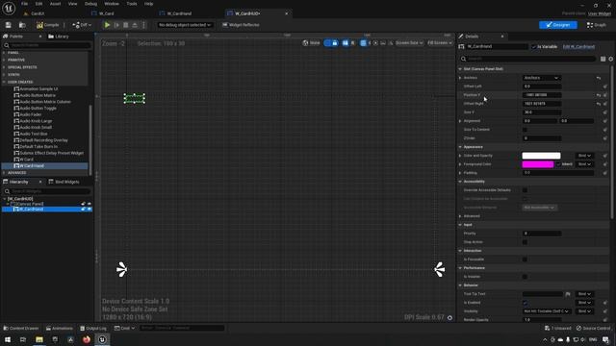Open the Content Drawer
This screenshot has height=346, width=616.
coord(21,328)
